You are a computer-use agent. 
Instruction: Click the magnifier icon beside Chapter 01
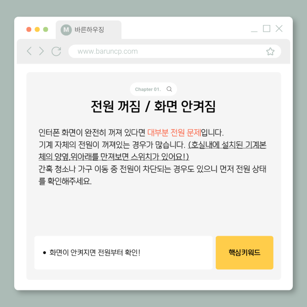[x=169, y=89]
